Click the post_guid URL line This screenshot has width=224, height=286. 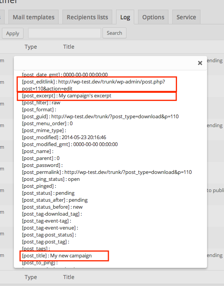[100, 117]
